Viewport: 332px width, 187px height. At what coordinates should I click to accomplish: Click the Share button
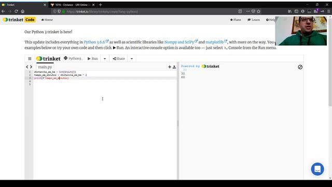coord(119,59)
